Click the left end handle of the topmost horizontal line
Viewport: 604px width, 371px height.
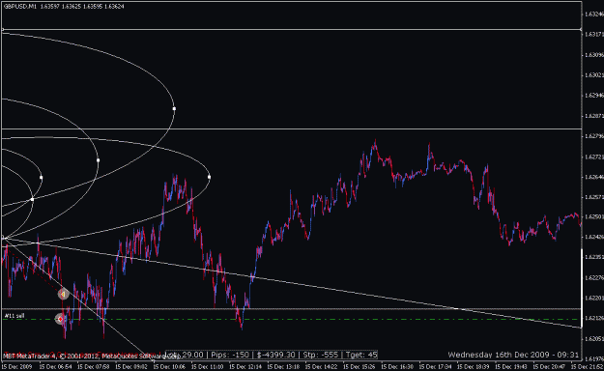click(3, 29)
